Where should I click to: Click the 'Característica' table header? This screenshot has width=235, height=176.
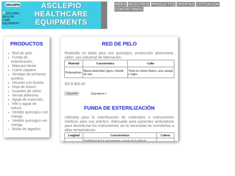click(105, 63)
